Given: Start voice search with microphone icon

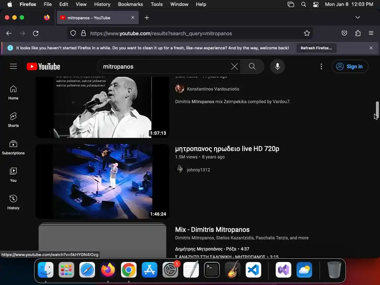Looking at the screenshot, I should [278, 66].
